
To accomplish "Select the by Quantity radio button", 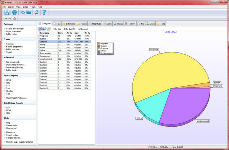I will [x=65, y=29].
